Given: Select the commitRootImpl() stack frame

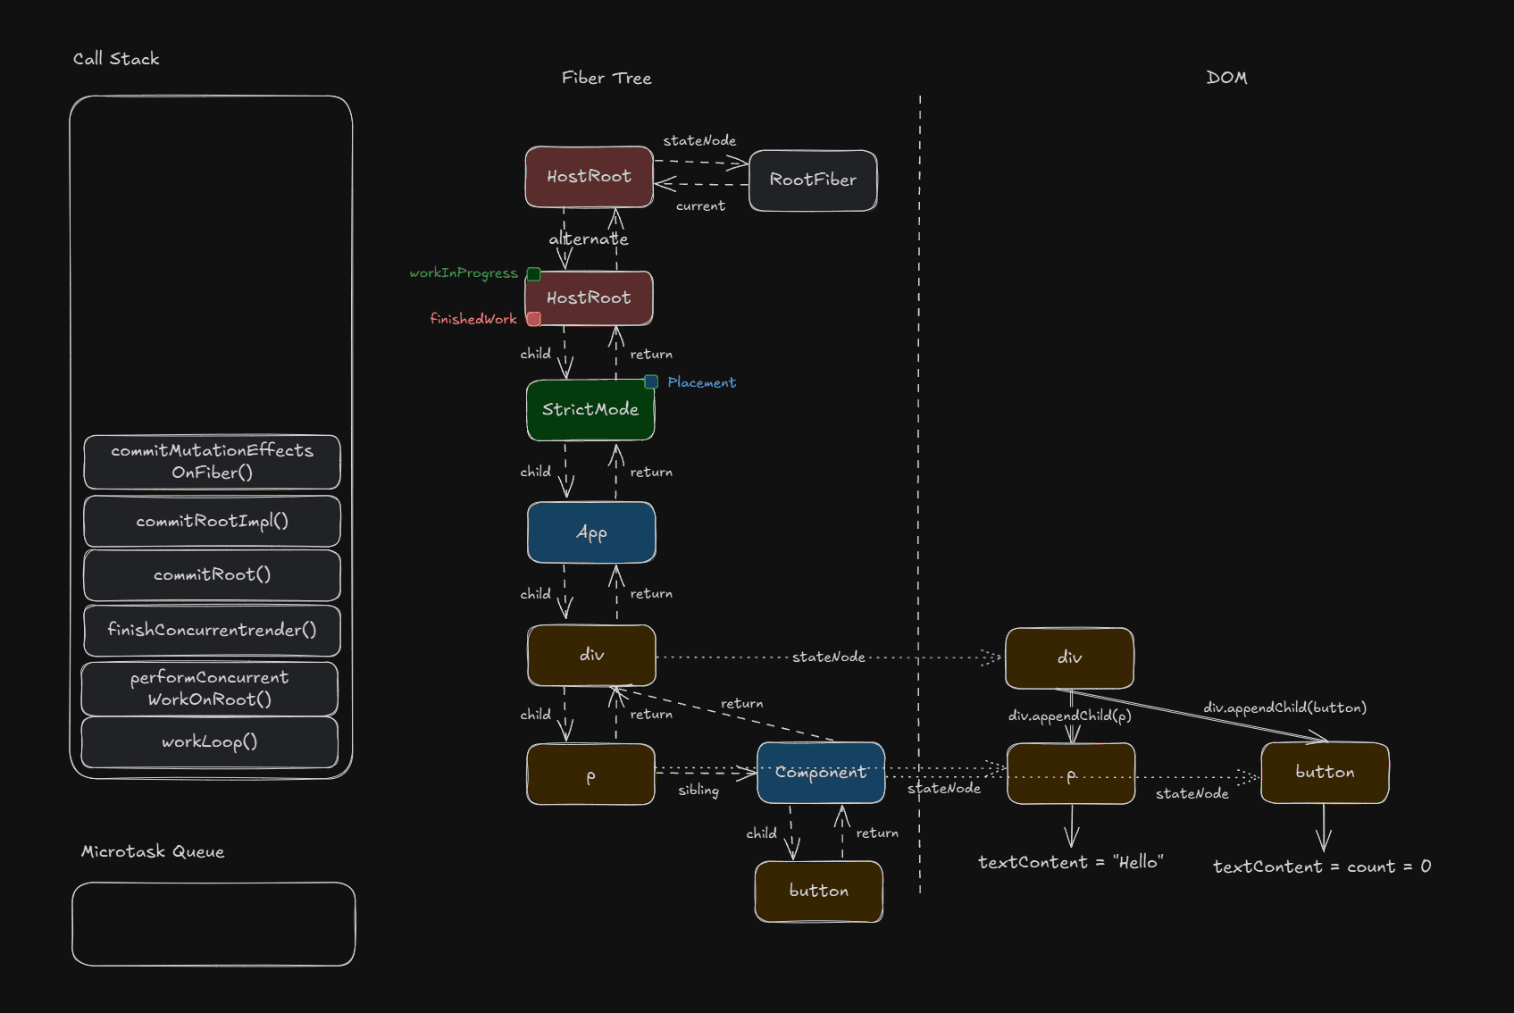Looking at the screenshot, I should [x=212, y=522].
